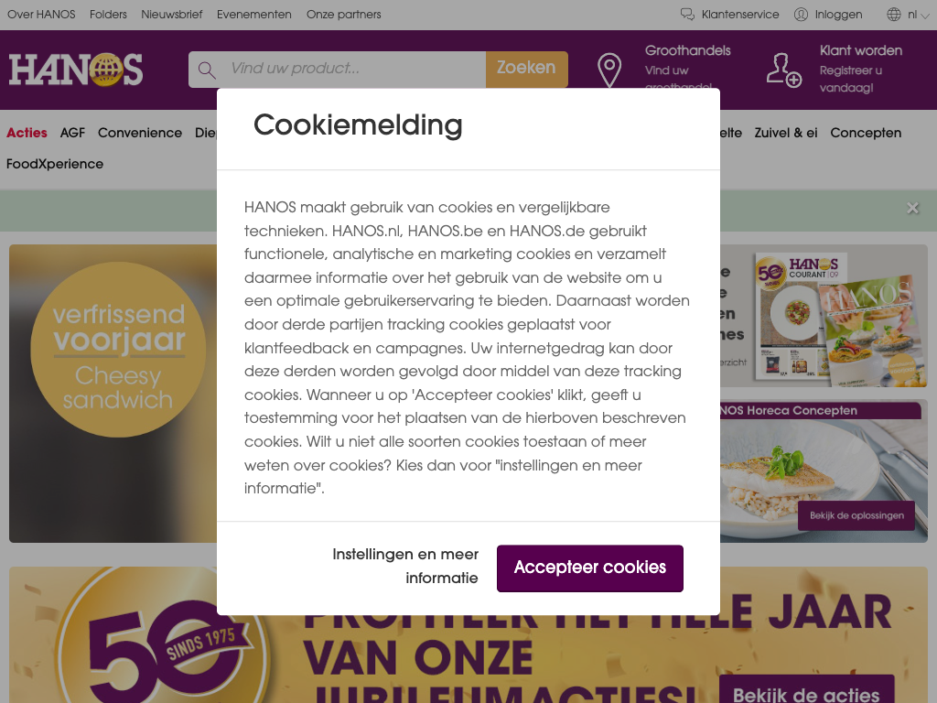Click the HANOS logo

(x=76, y=70)
